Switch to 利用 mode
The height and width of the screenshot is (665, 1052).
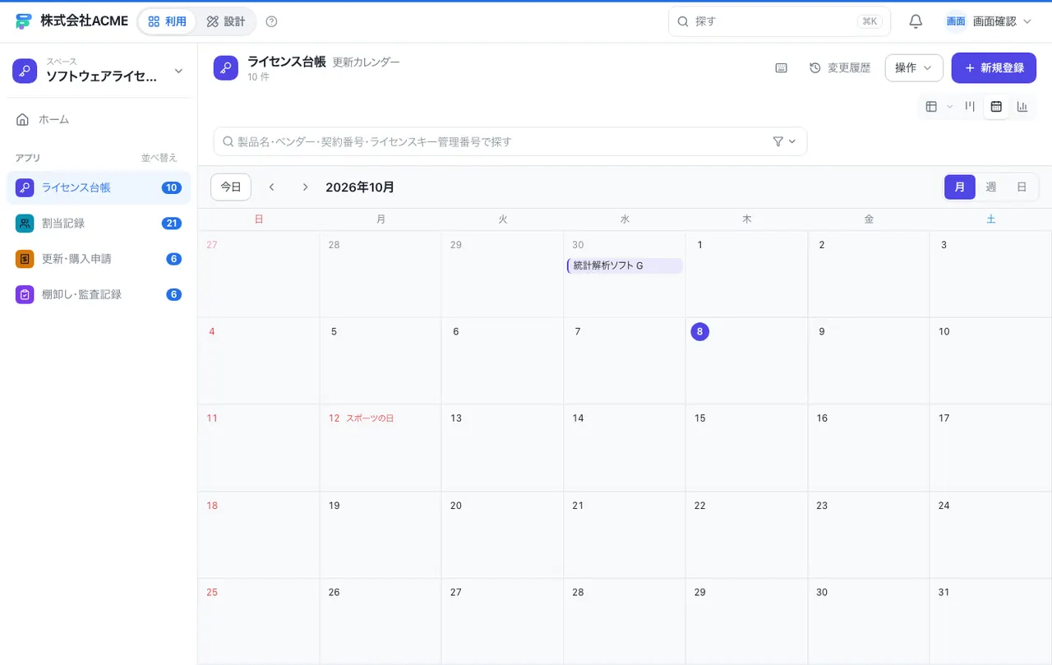click(168, 21)
